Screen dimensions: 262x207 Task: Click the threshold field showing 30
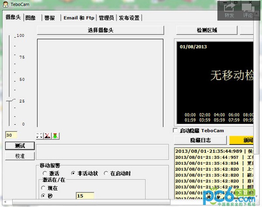coord(11,135)
